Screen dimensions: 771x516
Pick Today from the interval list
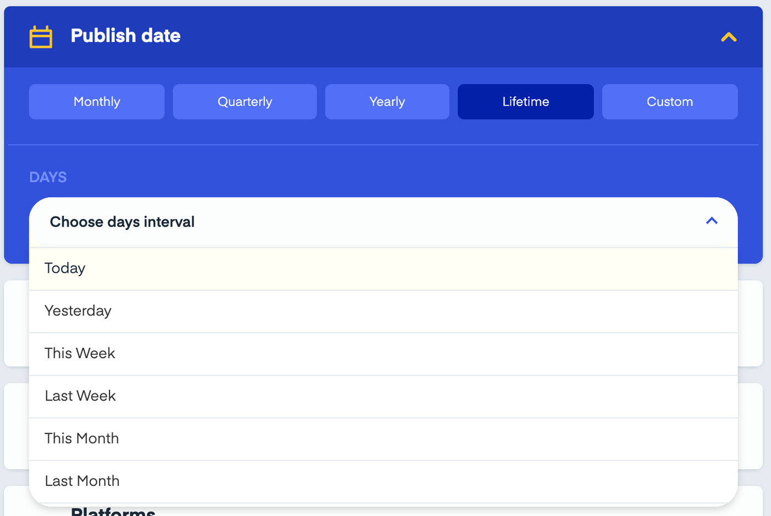coord(383,268)
